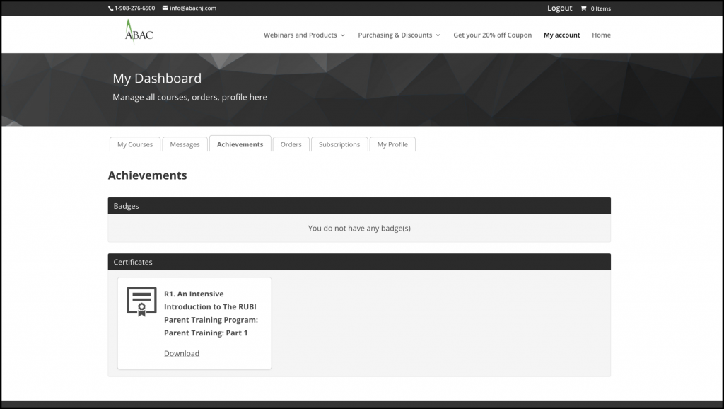Go to the Home page link
The height and width of the screenshot is (409, 724).
coord(601,35)
